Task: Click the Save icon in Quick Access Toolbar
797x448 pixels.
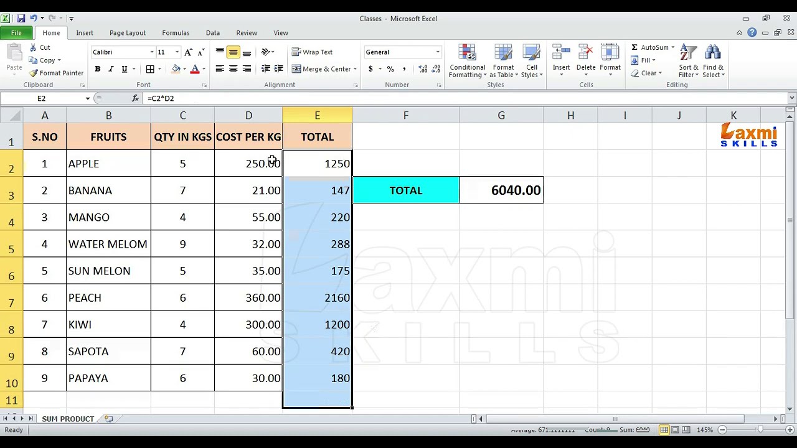Action: click(21, 19)
